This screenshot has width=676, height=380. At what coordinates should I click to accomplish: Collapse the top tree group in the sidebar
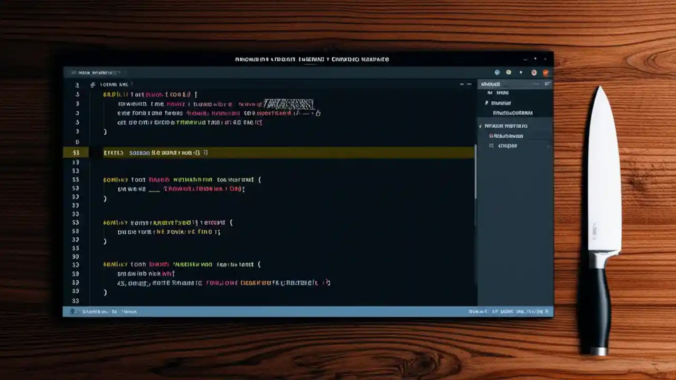tap(490, 93)
